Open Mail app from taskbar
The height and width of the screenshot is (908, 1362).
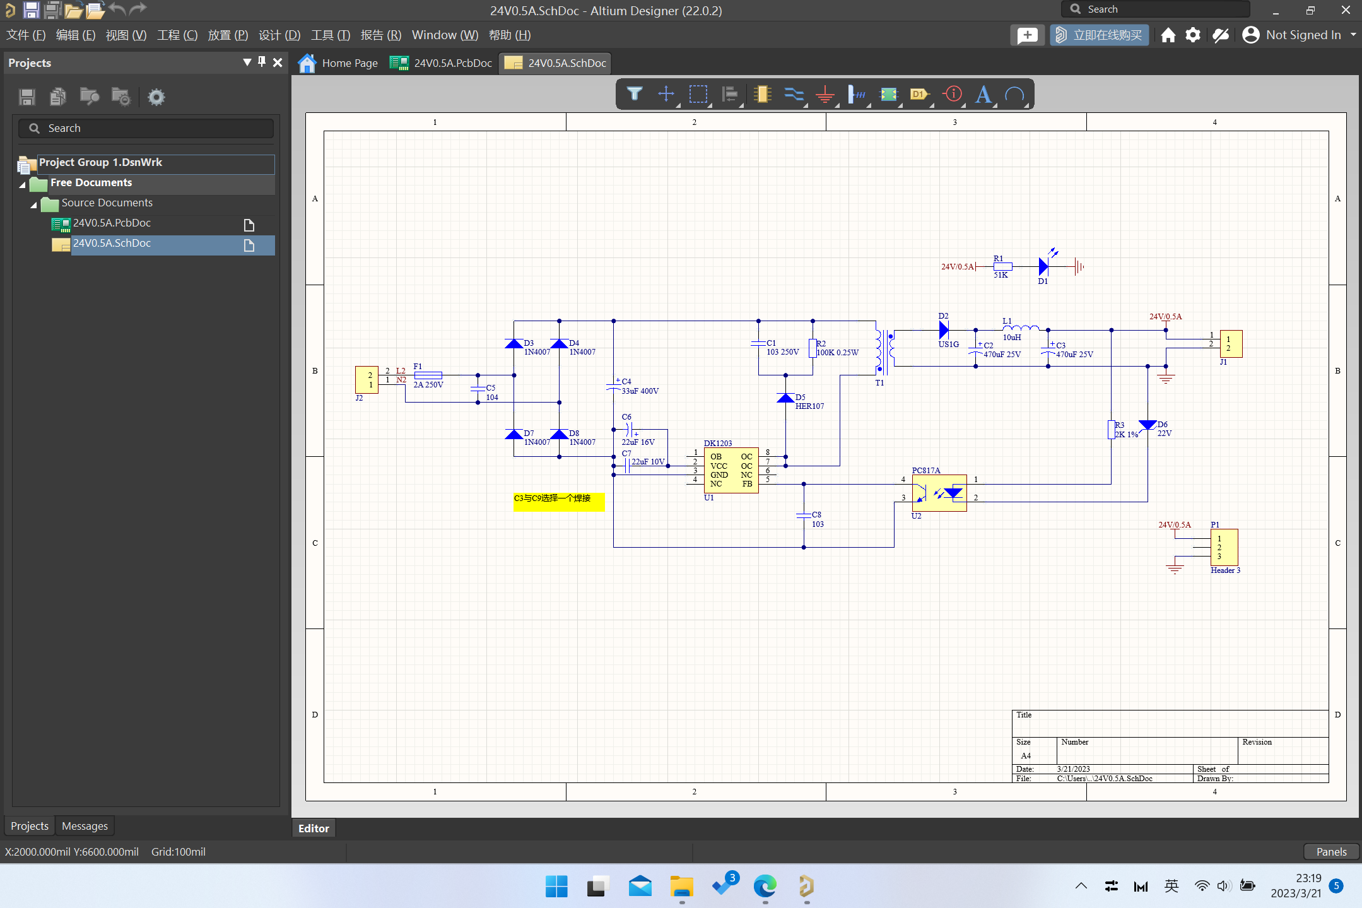tap(640, 887)
